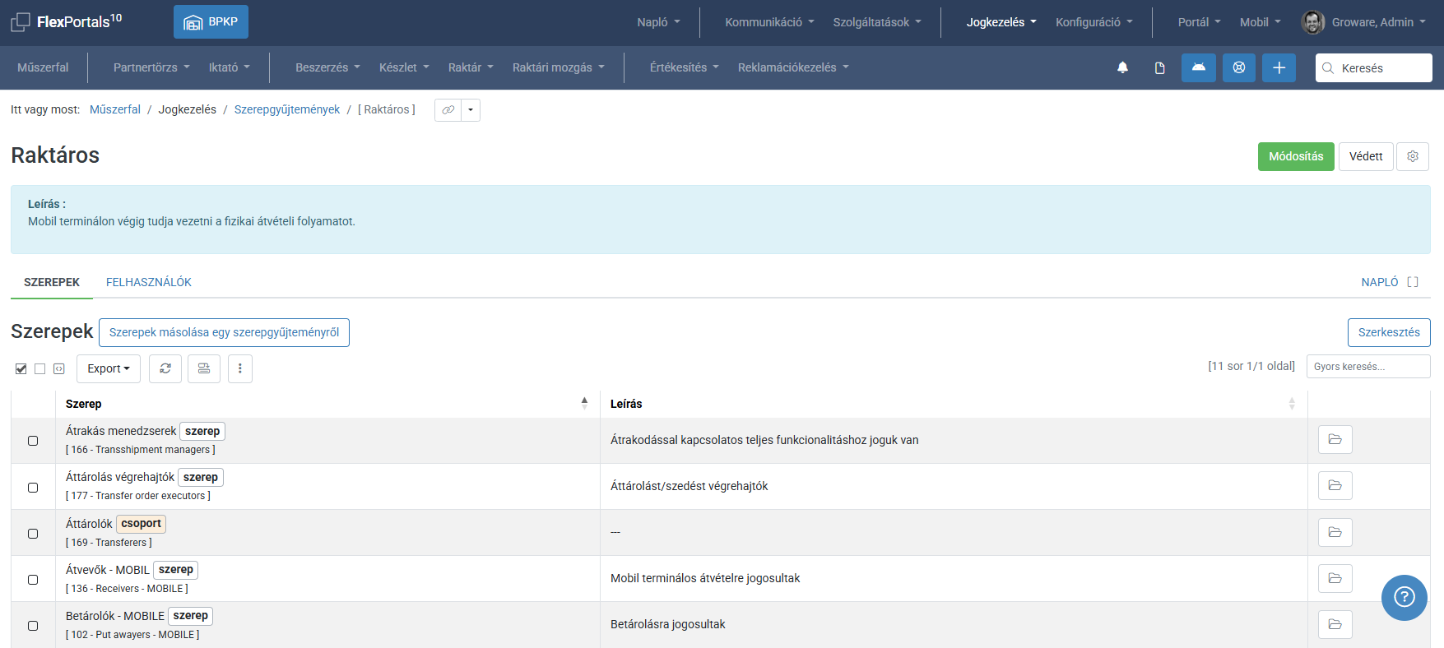Sort by Szerep column arrows

coord(584,403)
